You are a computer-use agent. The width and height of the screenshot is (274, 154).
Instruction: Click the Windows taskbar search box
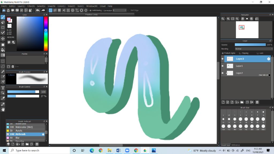pyautogui.click(x=39, y=150)
